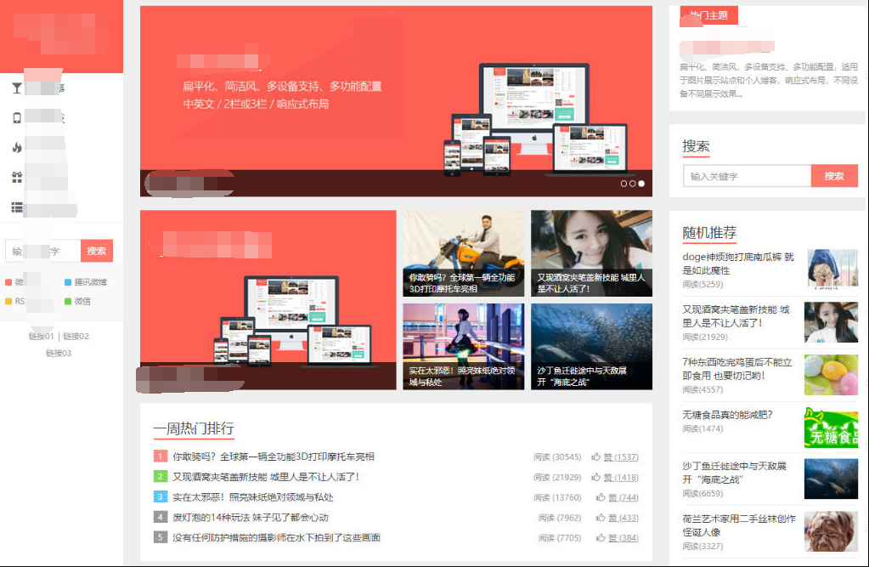This screenshot has height=567, width=869.
Task: Click the mobile phone icon in sidebar nav
Action: [x=16, y=116]
